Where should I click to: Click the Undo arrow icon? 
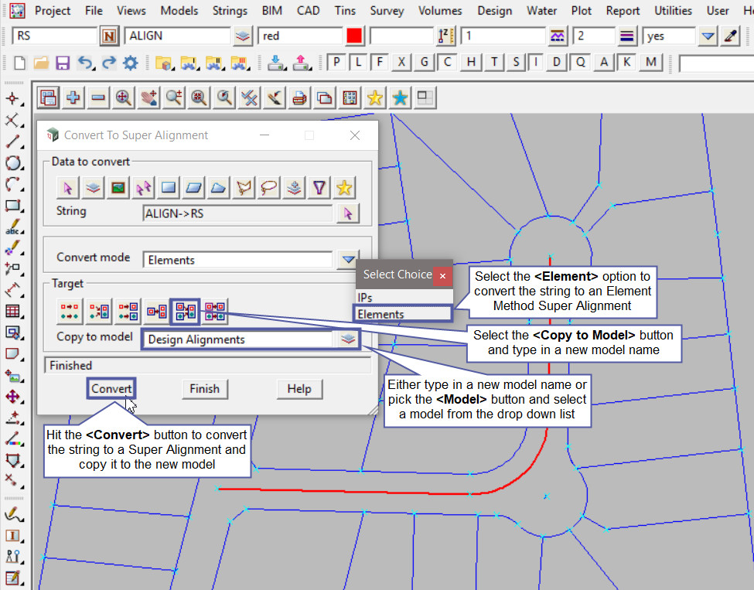[x=85, y=63]
